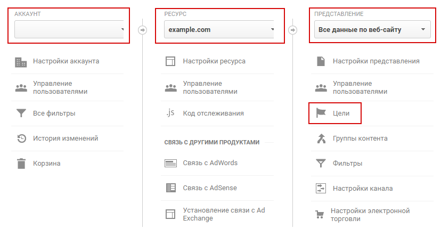Click the history clock icon
441x228 pixels.
[21, 139]
